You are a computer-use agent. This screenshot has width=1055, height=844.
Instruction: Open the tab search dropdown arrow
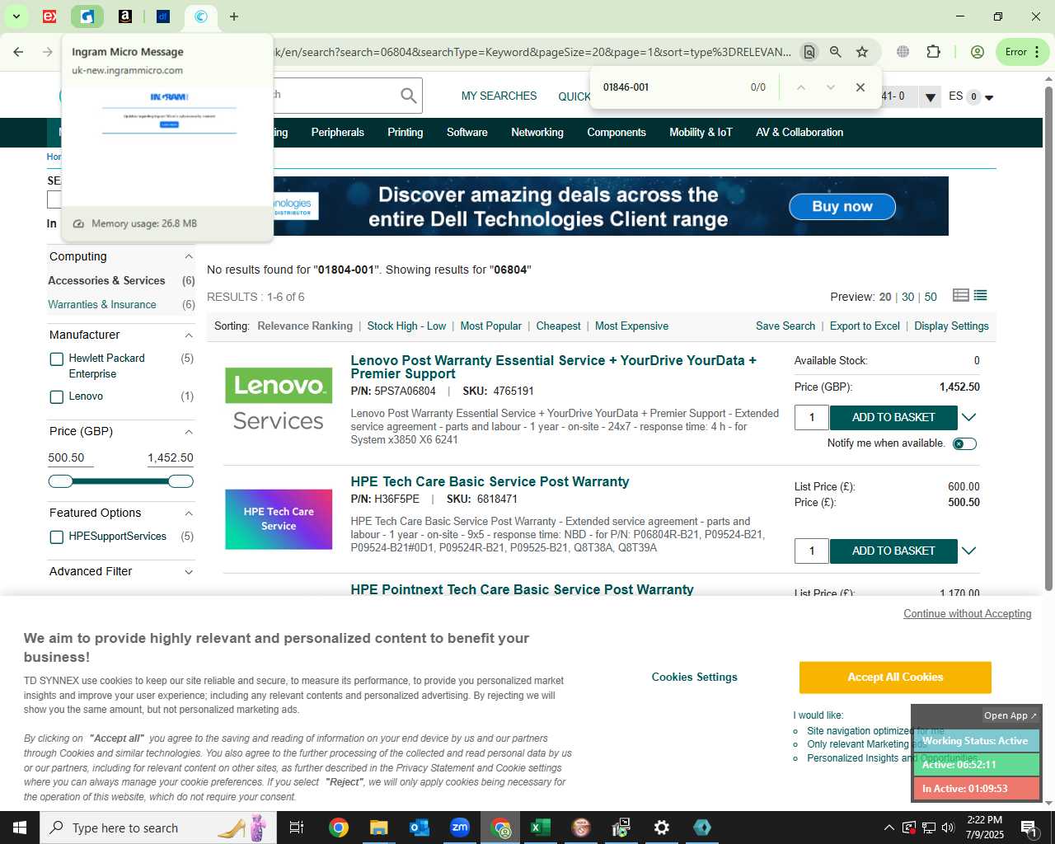tap(16, 16)
